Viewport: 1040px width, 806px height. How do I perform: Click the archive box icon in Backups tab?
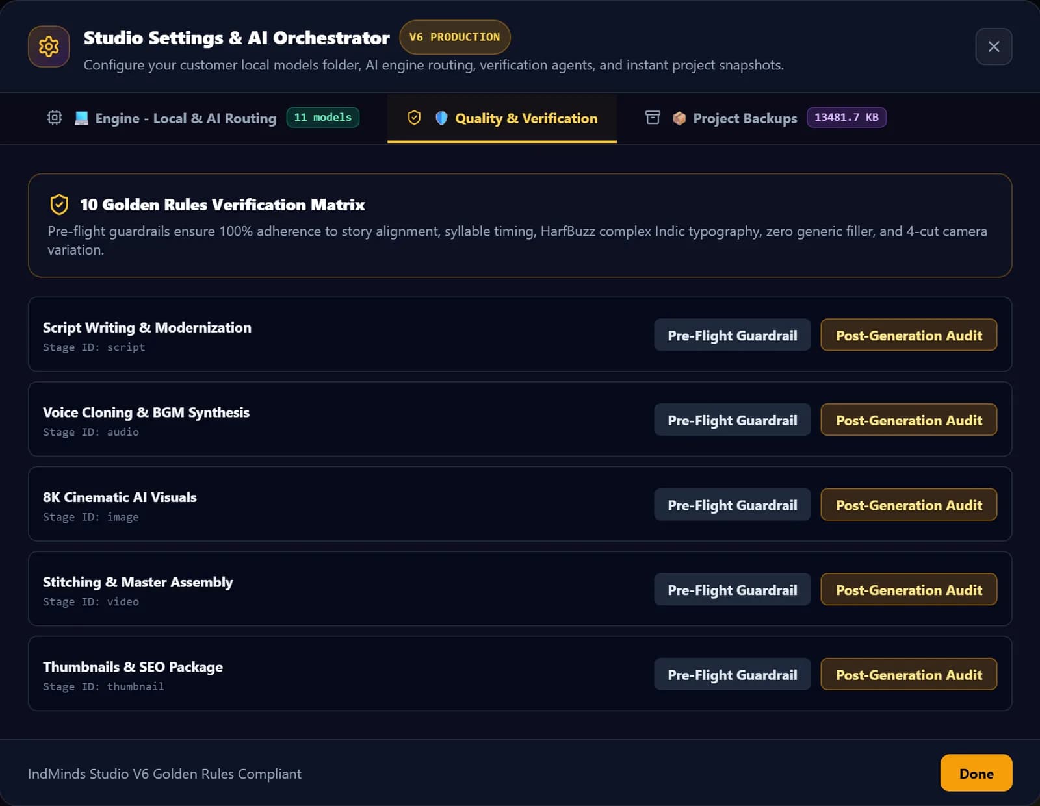coord(653,118)
